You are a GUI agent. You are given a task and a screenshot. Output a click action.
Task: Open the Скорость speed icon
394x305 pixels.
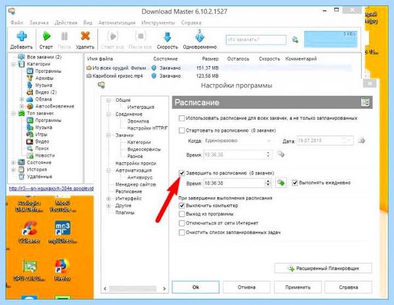pyautogui.click(x=167, y=37)
